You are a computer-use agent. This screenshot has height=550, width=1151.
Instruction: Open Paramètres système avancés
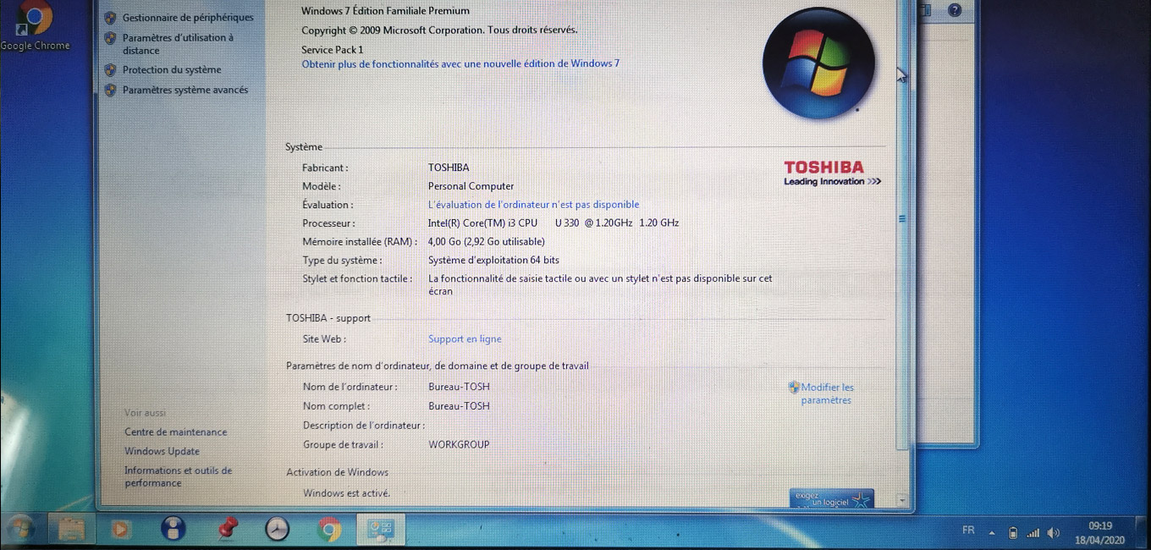[185, 90]
